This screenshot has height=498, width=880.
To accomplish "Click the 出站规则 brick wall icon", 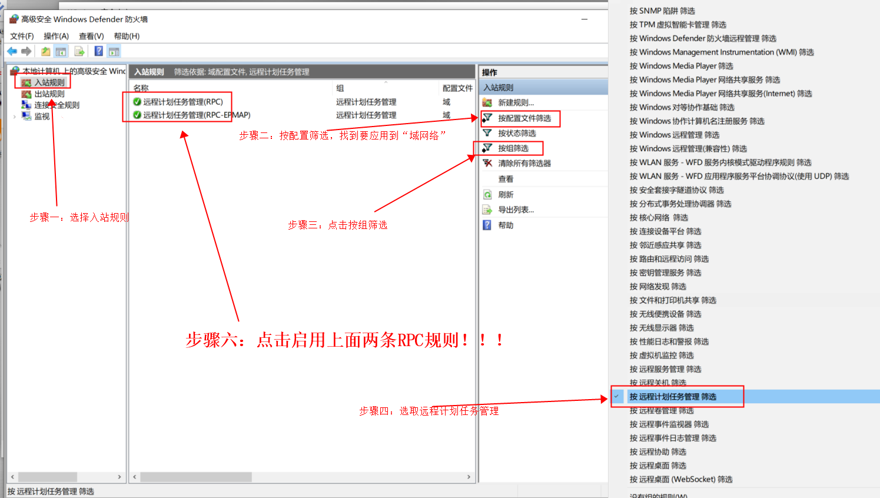I will click(x=26, y=94).
